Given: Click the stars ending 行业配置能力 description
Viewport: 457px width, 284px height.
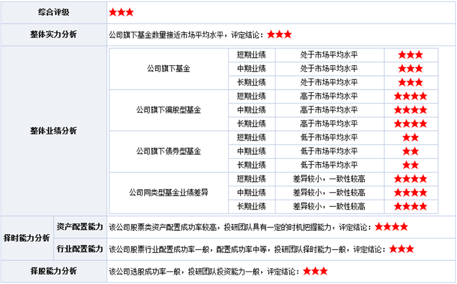Looking at the screenshot, I should point(401,250).
